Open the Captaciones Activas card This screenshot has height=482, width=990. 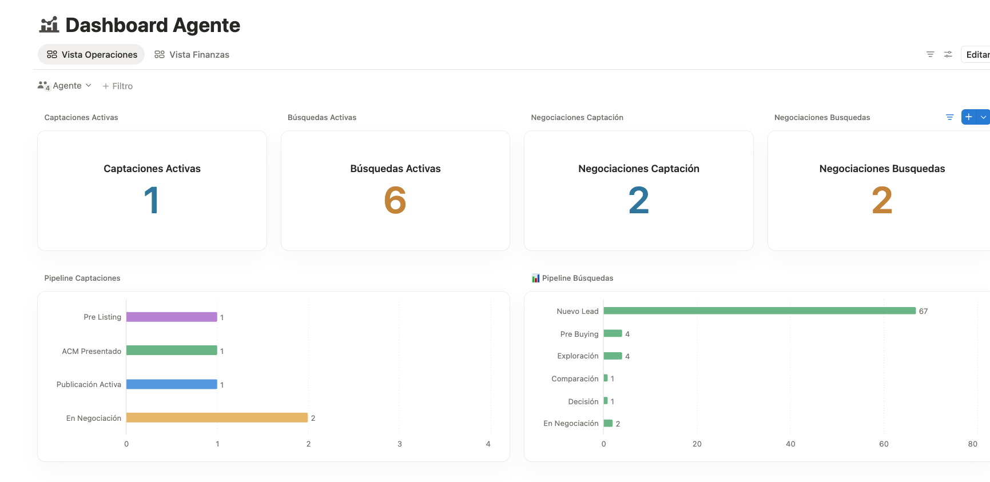(152, 190)
